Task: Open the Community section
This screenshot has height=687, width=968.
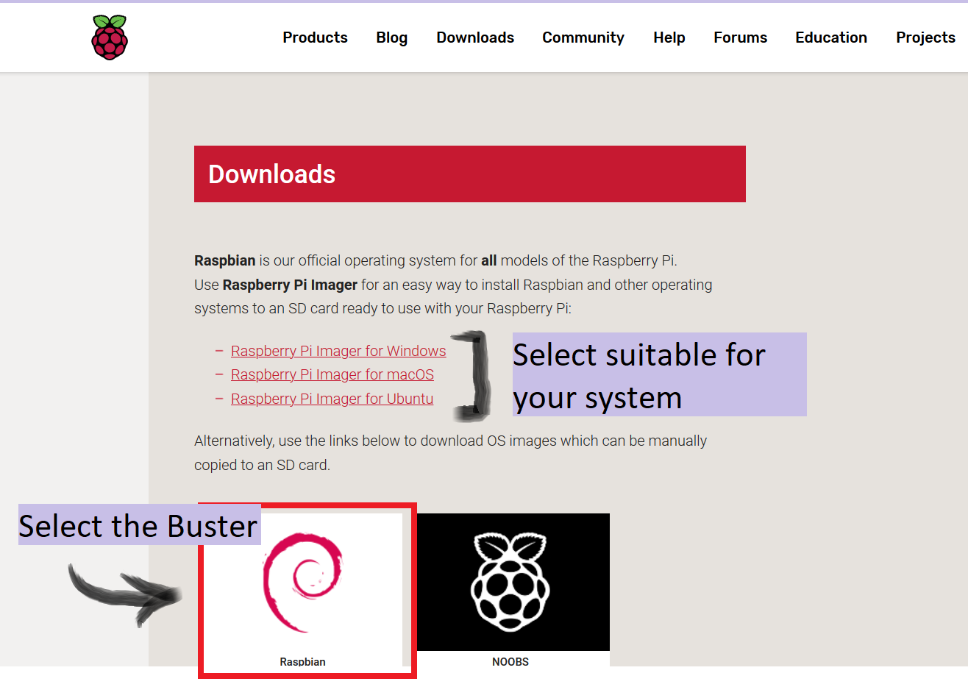Action: coord(583,37)
